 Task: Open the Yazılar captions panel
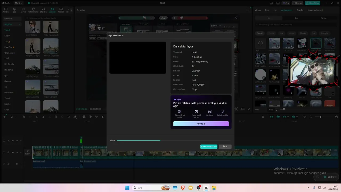[61, 10]
